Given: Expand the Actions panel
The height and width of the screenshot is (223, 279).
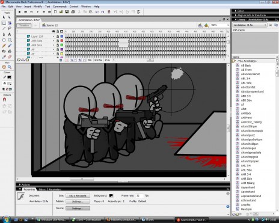Looking at the screenshot, I should [20, 185].
